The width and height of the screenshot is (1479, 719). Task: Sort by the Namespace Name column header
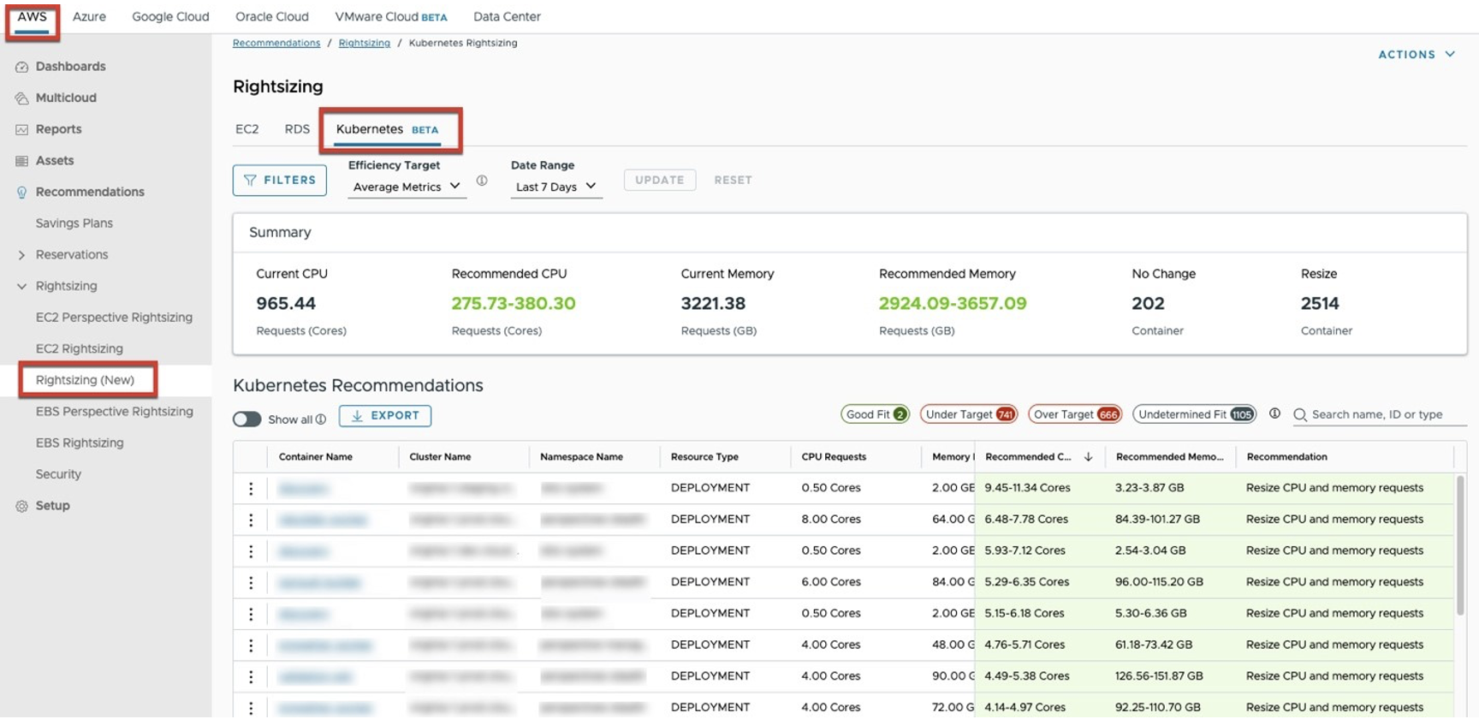click(x=581, y=457)
